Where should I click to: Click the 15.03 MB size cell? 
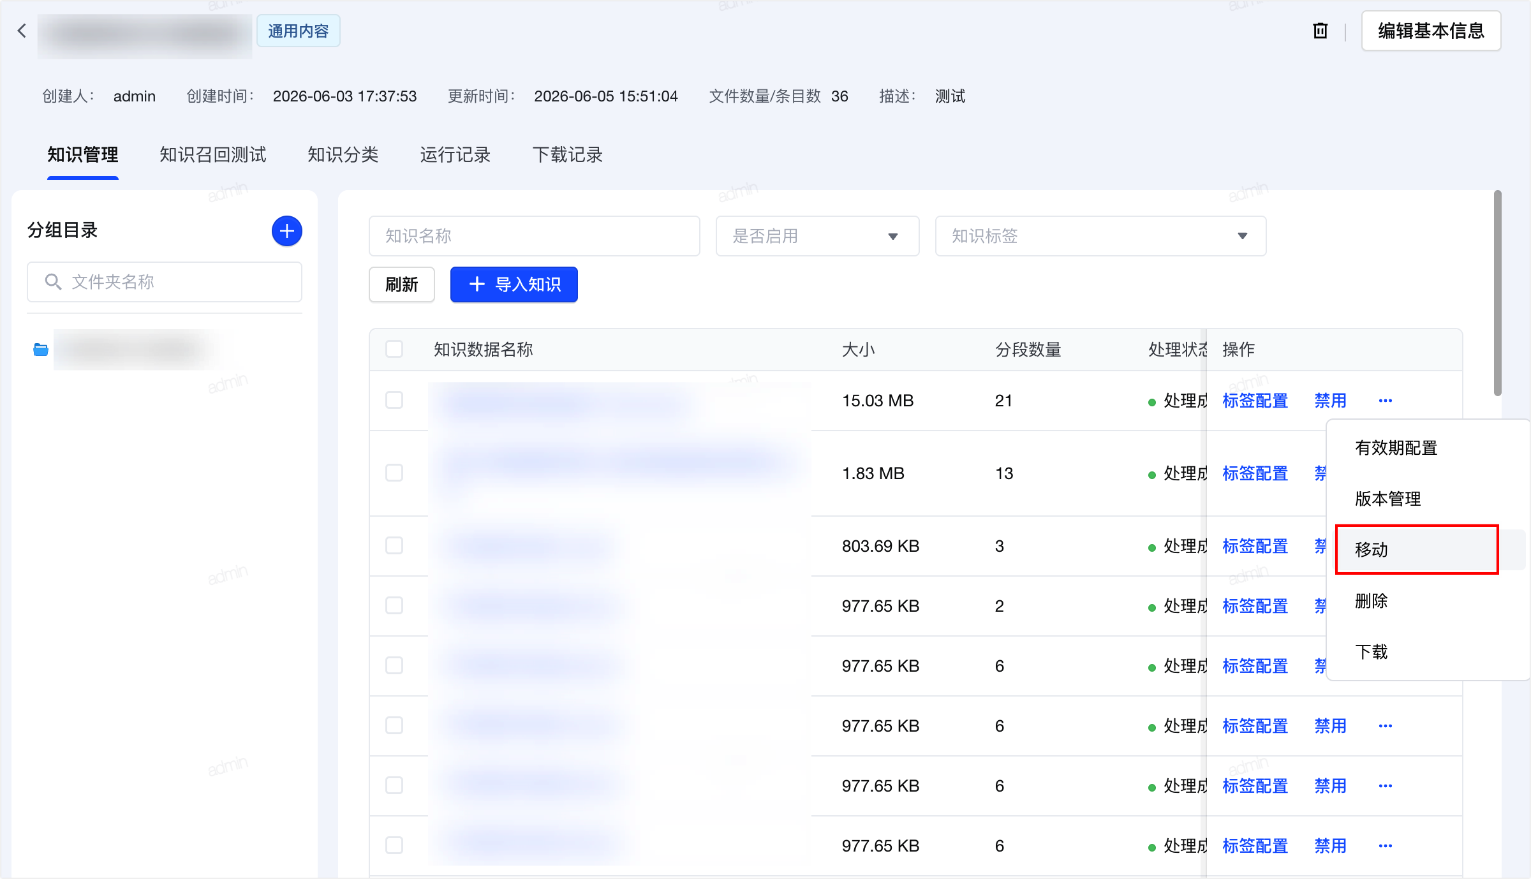tap(878, 401)
